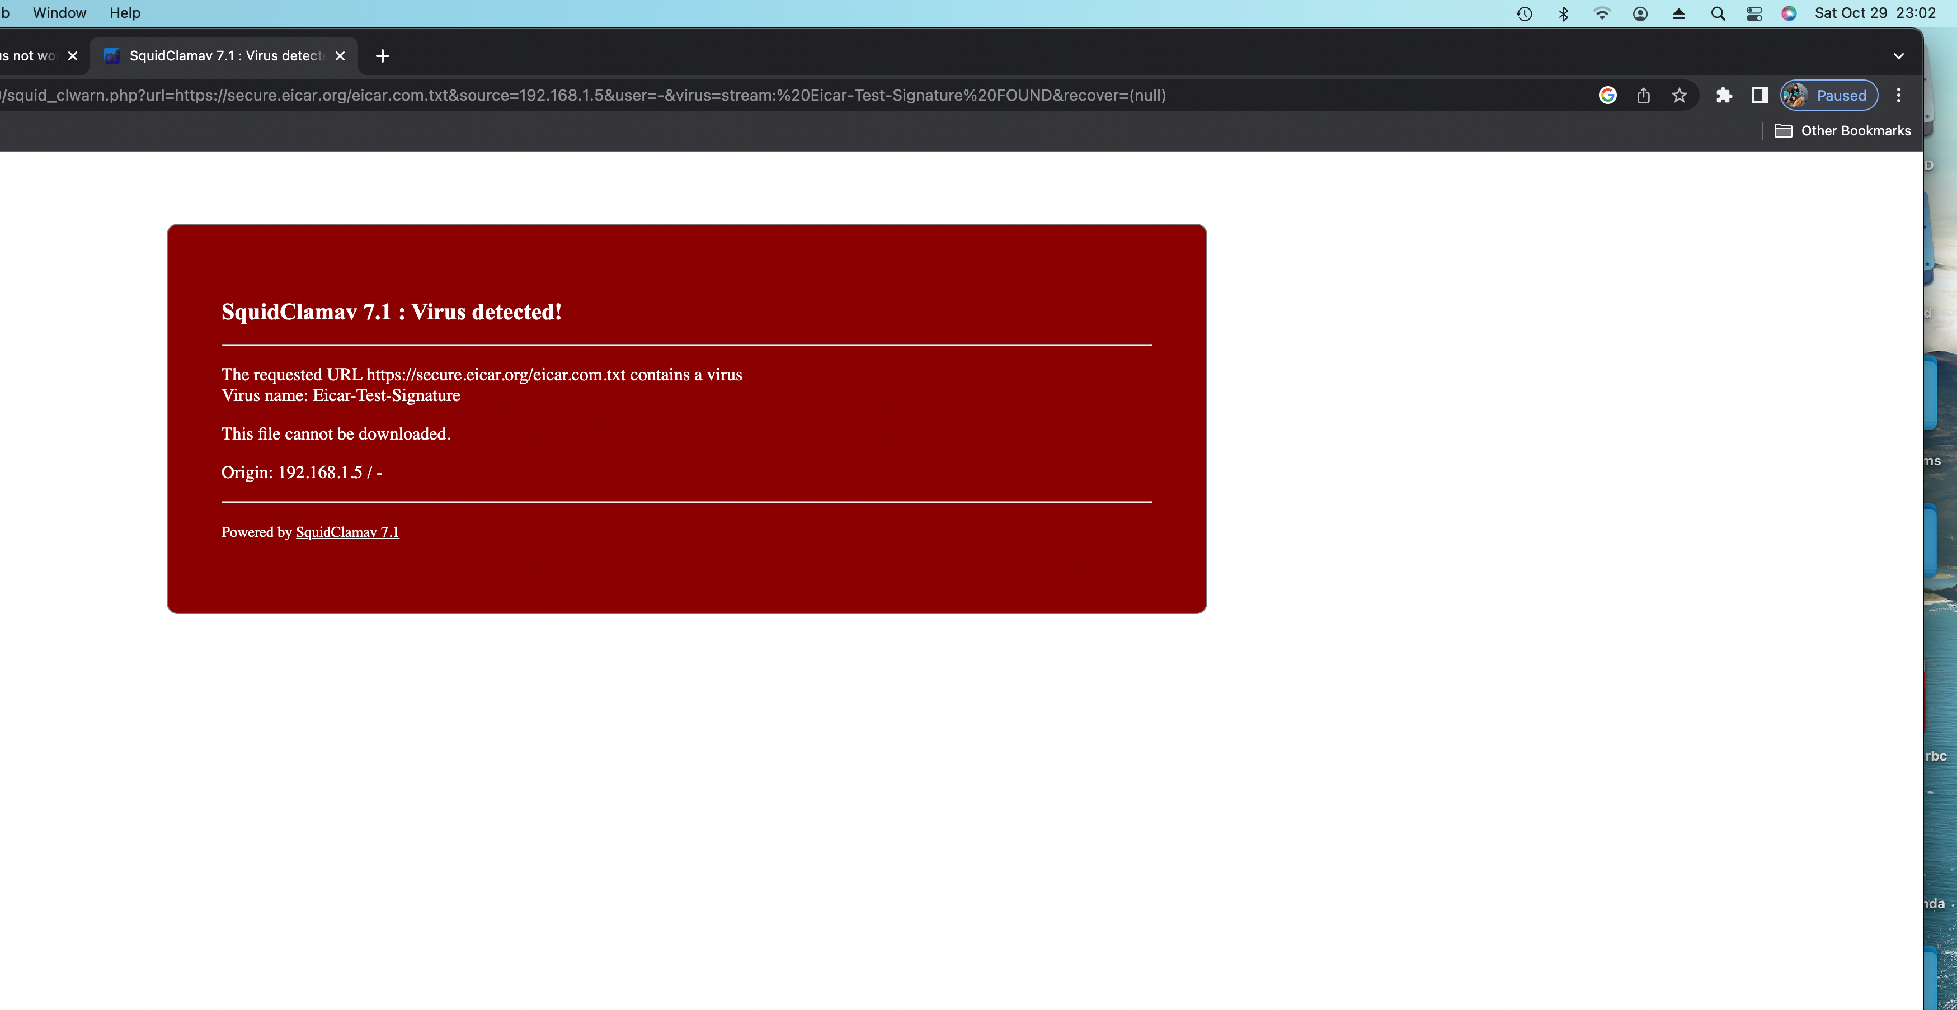
Task: Open the Paused profile button
Action: pyautogui.click(x=1829, y=95)
